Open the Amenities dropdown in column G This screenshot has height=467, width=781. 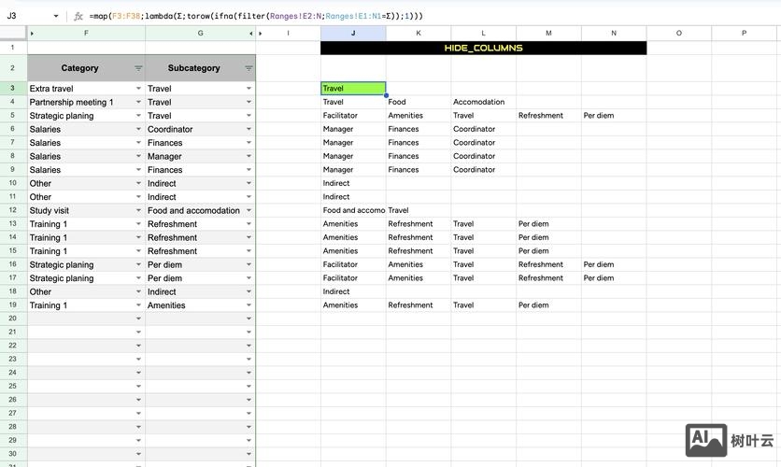point(248,305)
